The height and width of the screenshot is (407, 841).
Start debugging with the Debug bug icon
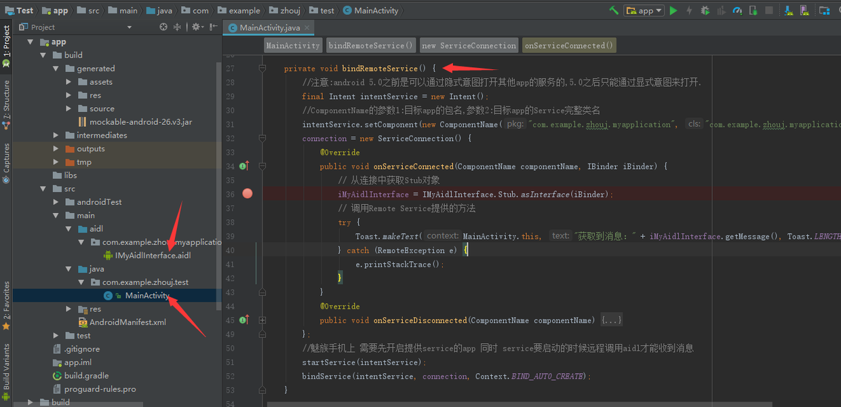705,10
